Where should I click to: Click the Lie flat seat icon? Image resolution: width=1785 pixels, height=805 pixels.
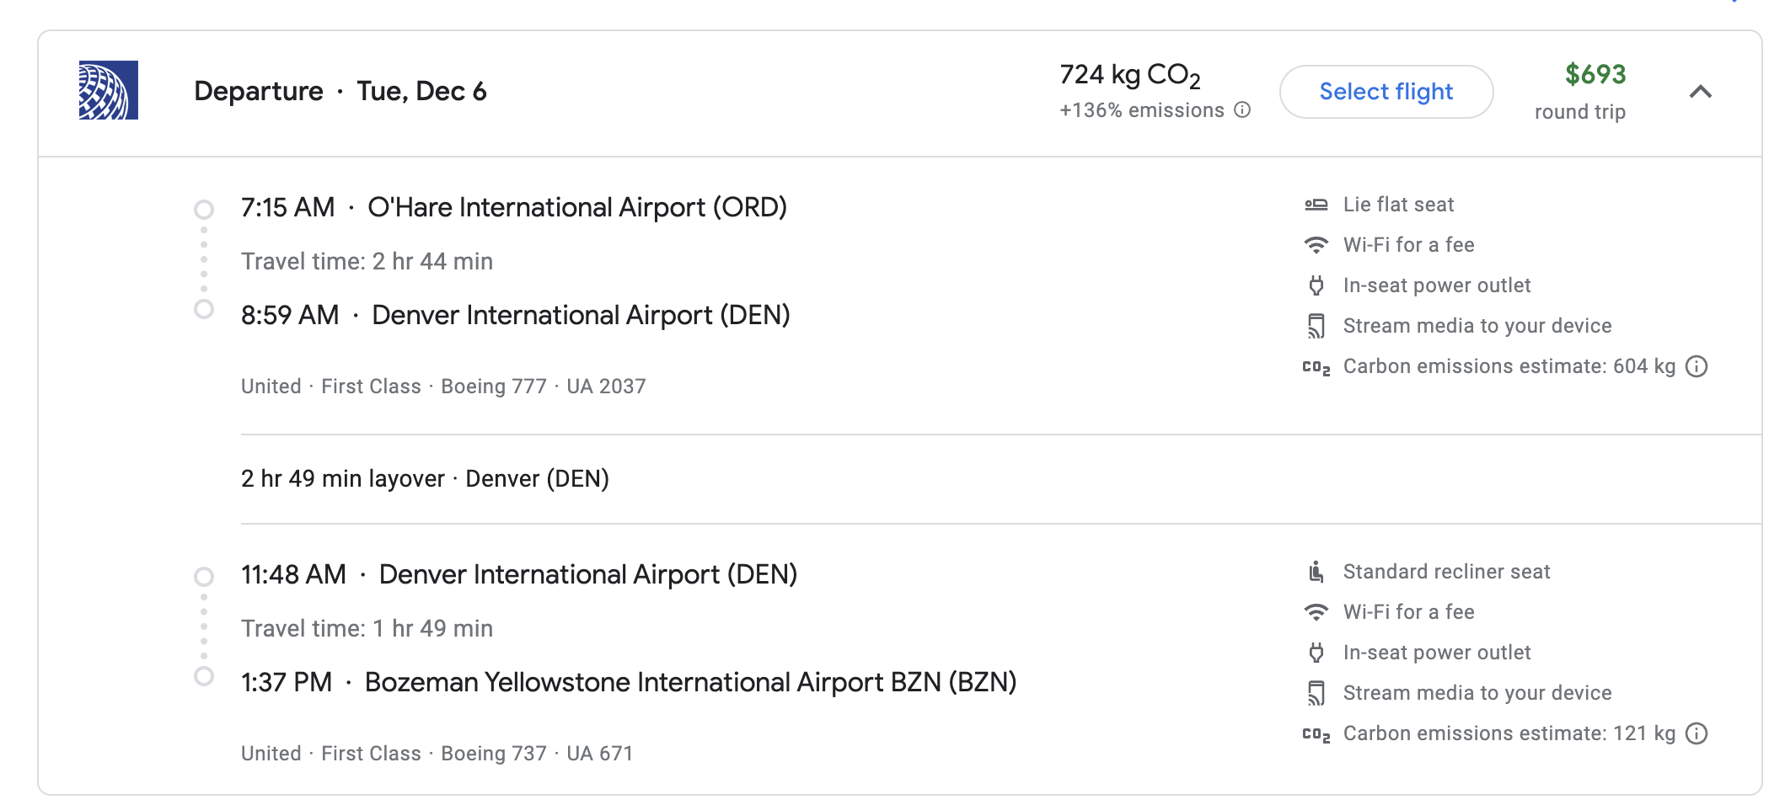tap(1316, 205)
